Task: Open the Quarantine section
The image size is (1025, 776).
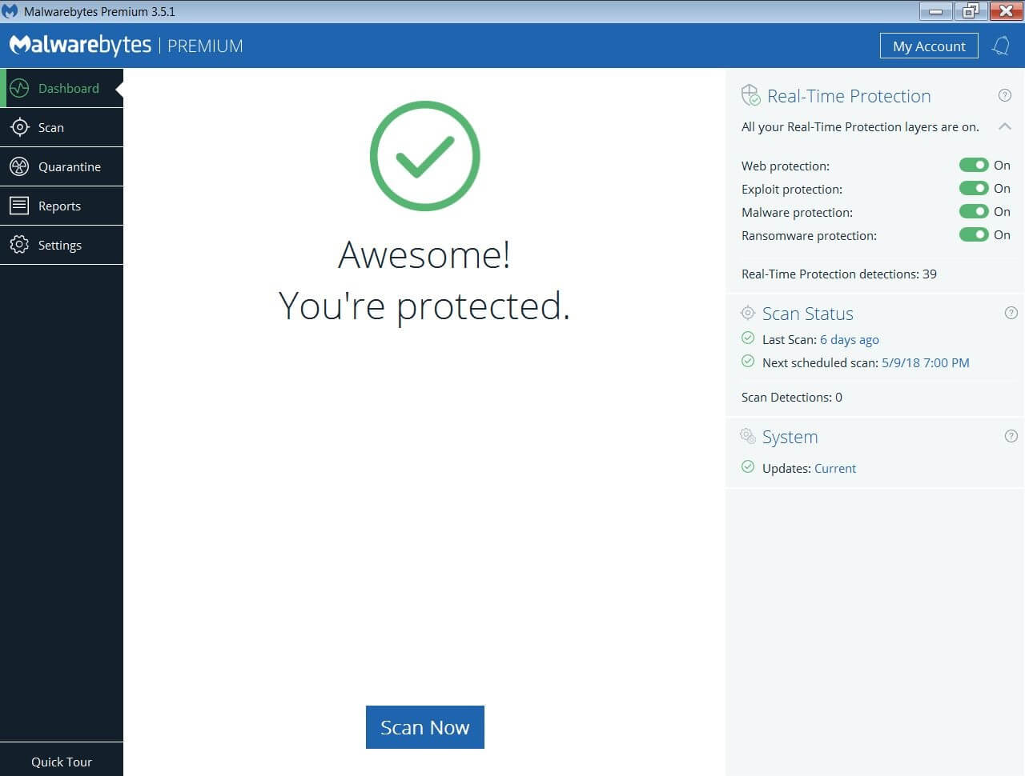Action: (62, 166)
